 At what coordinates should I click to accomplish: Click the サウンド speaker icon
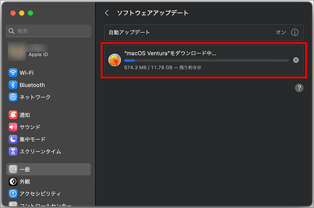point(13,127)
